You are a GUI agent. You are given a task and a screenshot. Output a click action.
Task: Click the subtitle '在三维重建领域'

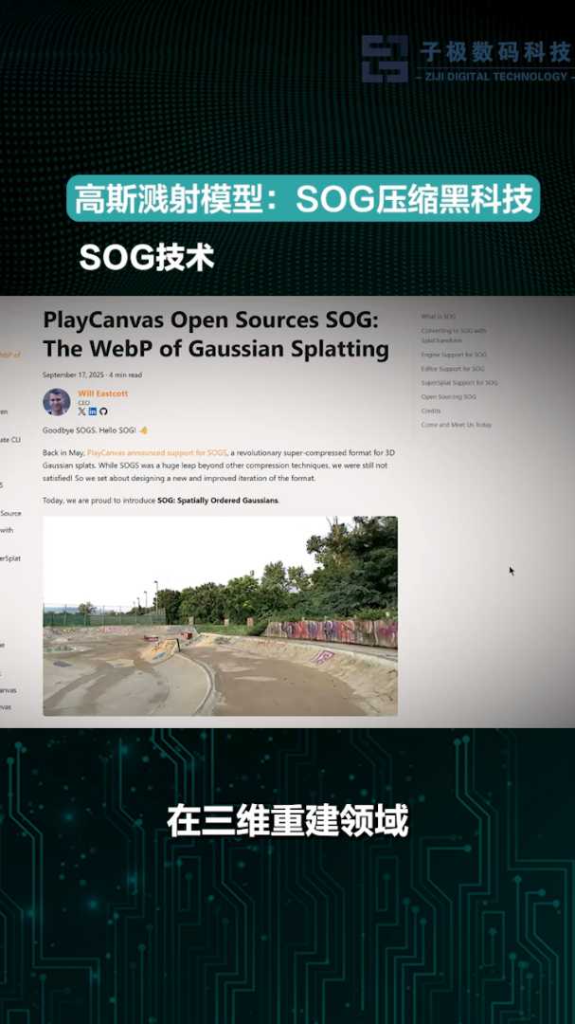287,821
